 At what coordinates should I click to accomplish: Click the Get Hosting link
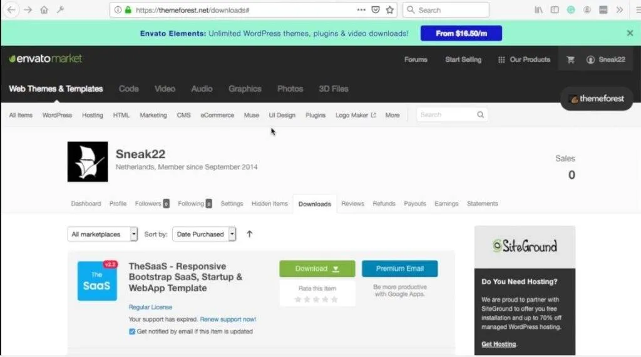499,344
